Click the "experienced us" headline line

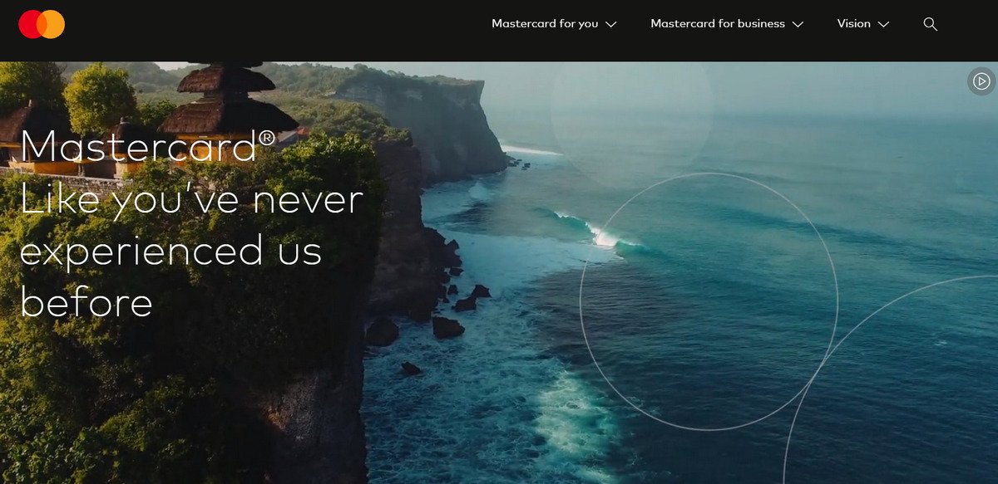170,251
